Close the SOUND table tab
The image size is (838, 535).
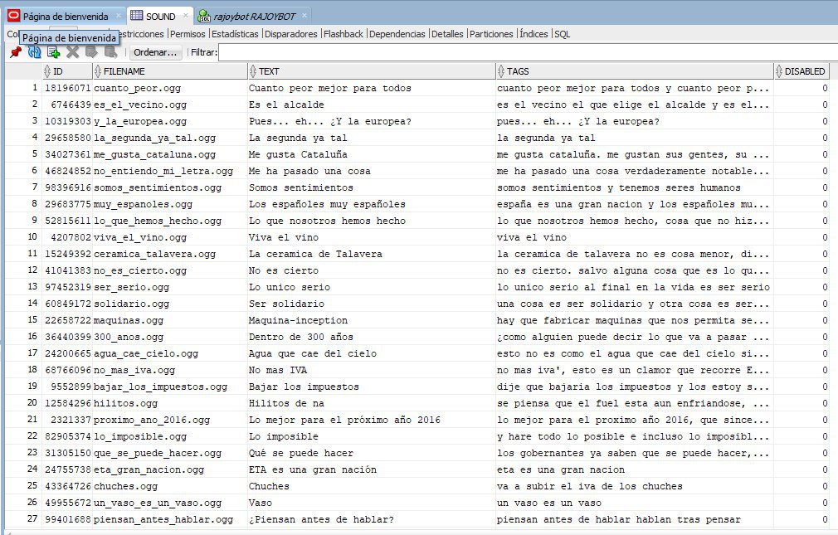[x=186, y=16]
